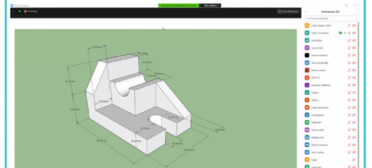Click the green encryption shield icon
The image size is (372, 168).
pos(19,11)
